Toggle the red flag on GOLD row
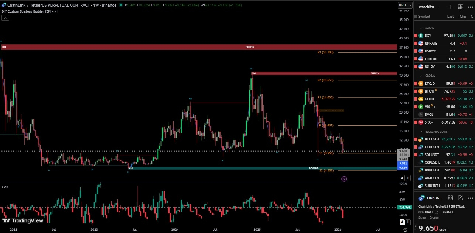The height and width of the screenshot is (233, 475). point(416,99)
